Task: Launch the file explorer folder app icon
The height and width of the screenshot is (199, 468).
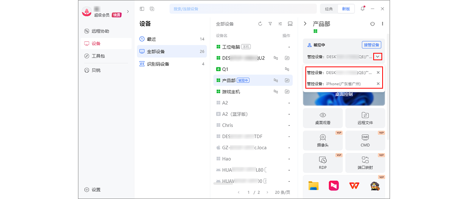Action: (314, 186)
